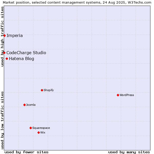Click the Squarespace red data point
The height and width of the screenshot is (154, 154).
(31, 128)
